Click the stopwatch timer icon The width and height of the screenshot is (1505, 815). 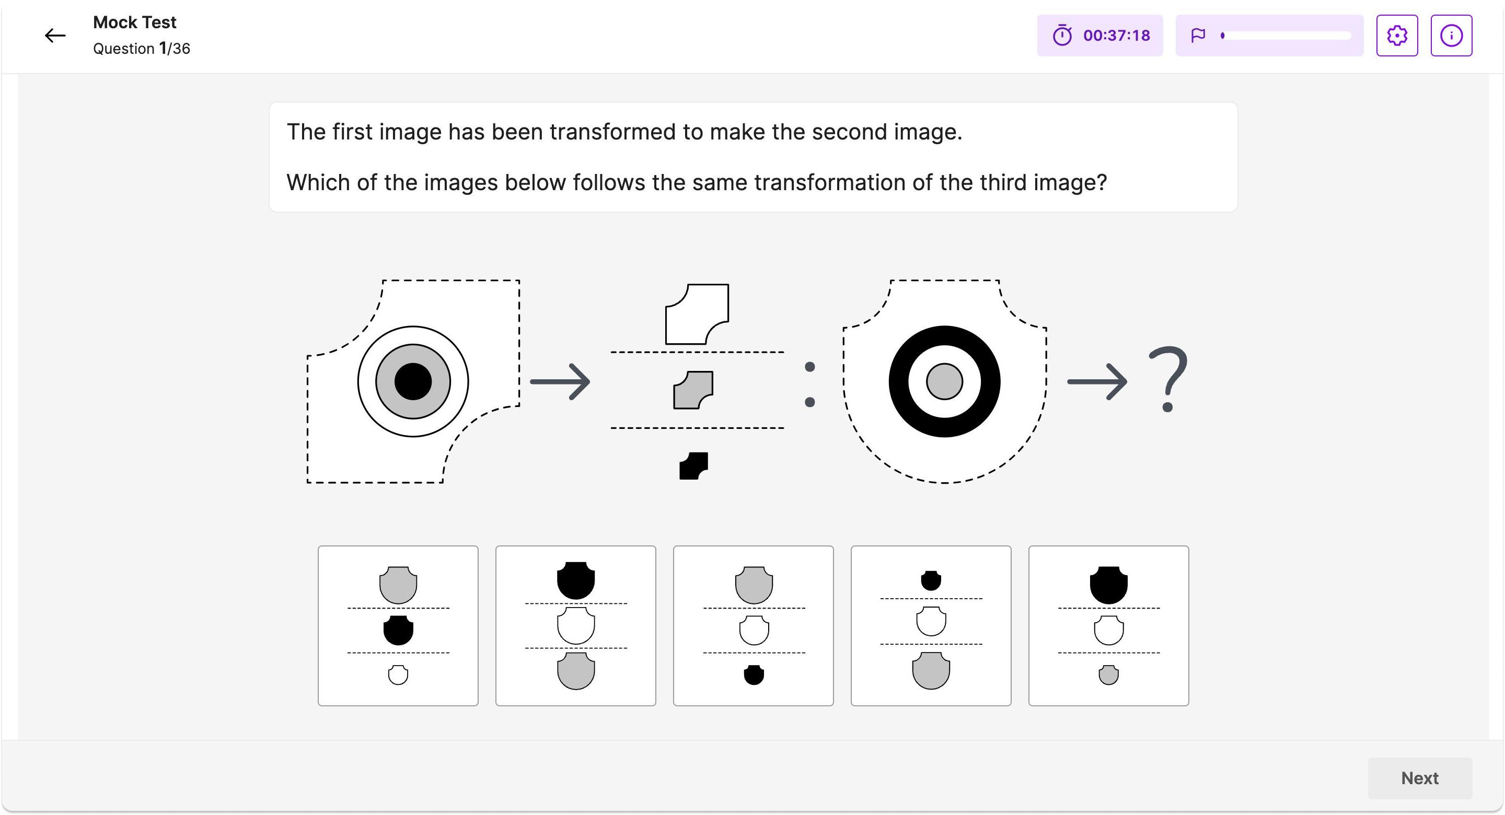coord(1063,35)
